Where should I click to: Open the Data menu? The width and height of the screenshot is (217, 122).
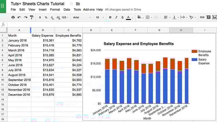tap(67, 9)
